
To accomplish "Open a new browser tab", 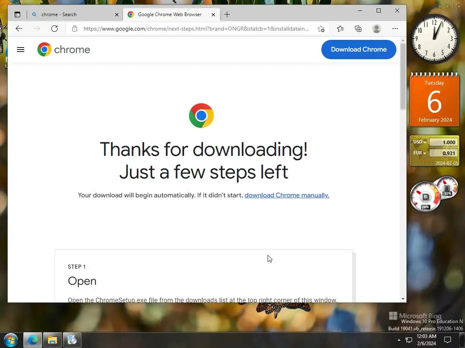I will click(x=227, y=14).
